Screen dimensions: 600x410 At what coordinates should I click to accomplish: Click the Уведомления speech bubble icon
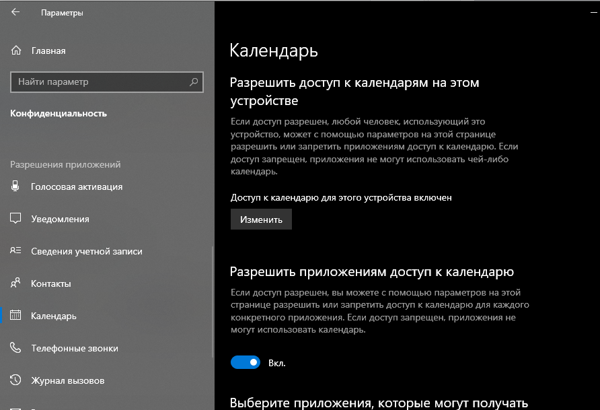click(x=16, y=219)
